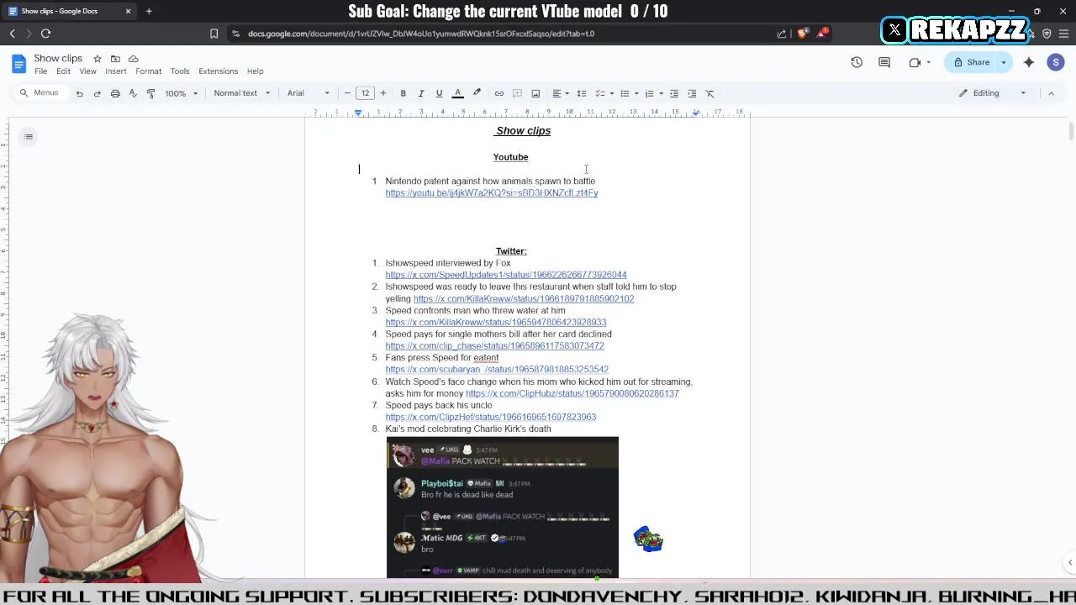Insert an image using the toolbar picture icon

535,93
